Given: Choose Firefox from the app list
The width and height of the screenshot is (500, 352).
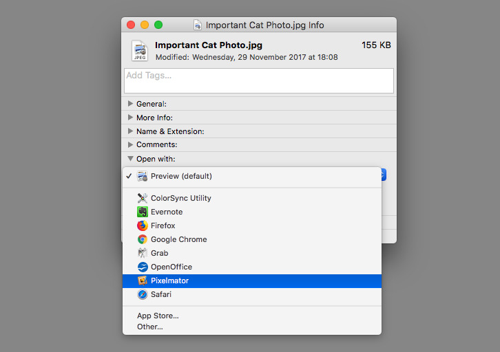Looking at the screenshot, I should [x=252, y=225].
